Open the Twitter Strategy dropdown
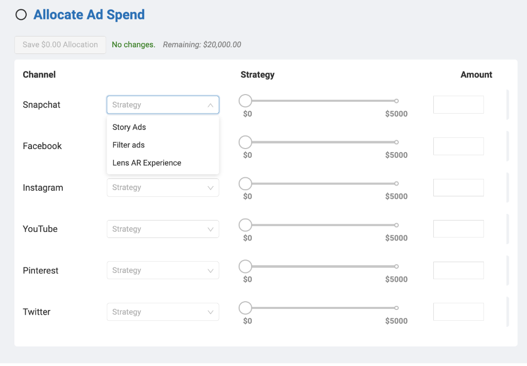527x366 pixels. [x=163, y=312]
